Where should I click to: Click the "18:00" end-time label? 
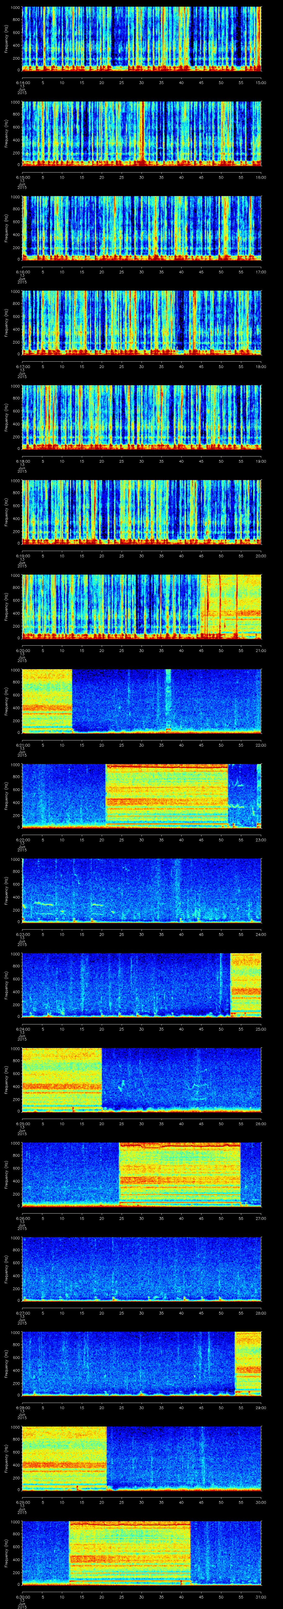point(261,366)
